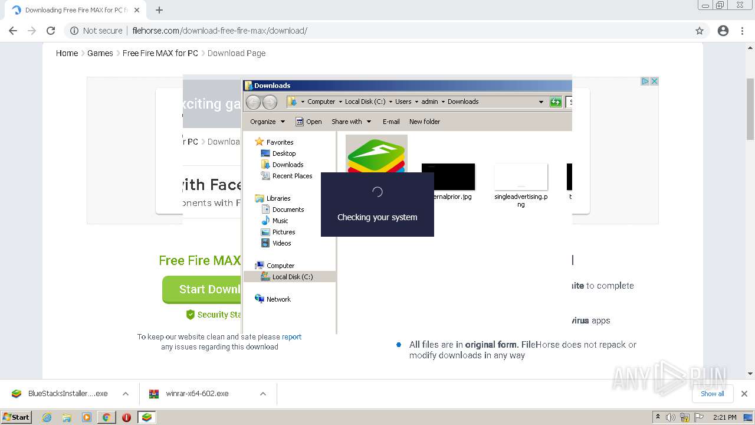Click the Games breadcrumb link
The height and width of the screenshot is (425, 755).
pyautogui.click(x=100, y=53)
